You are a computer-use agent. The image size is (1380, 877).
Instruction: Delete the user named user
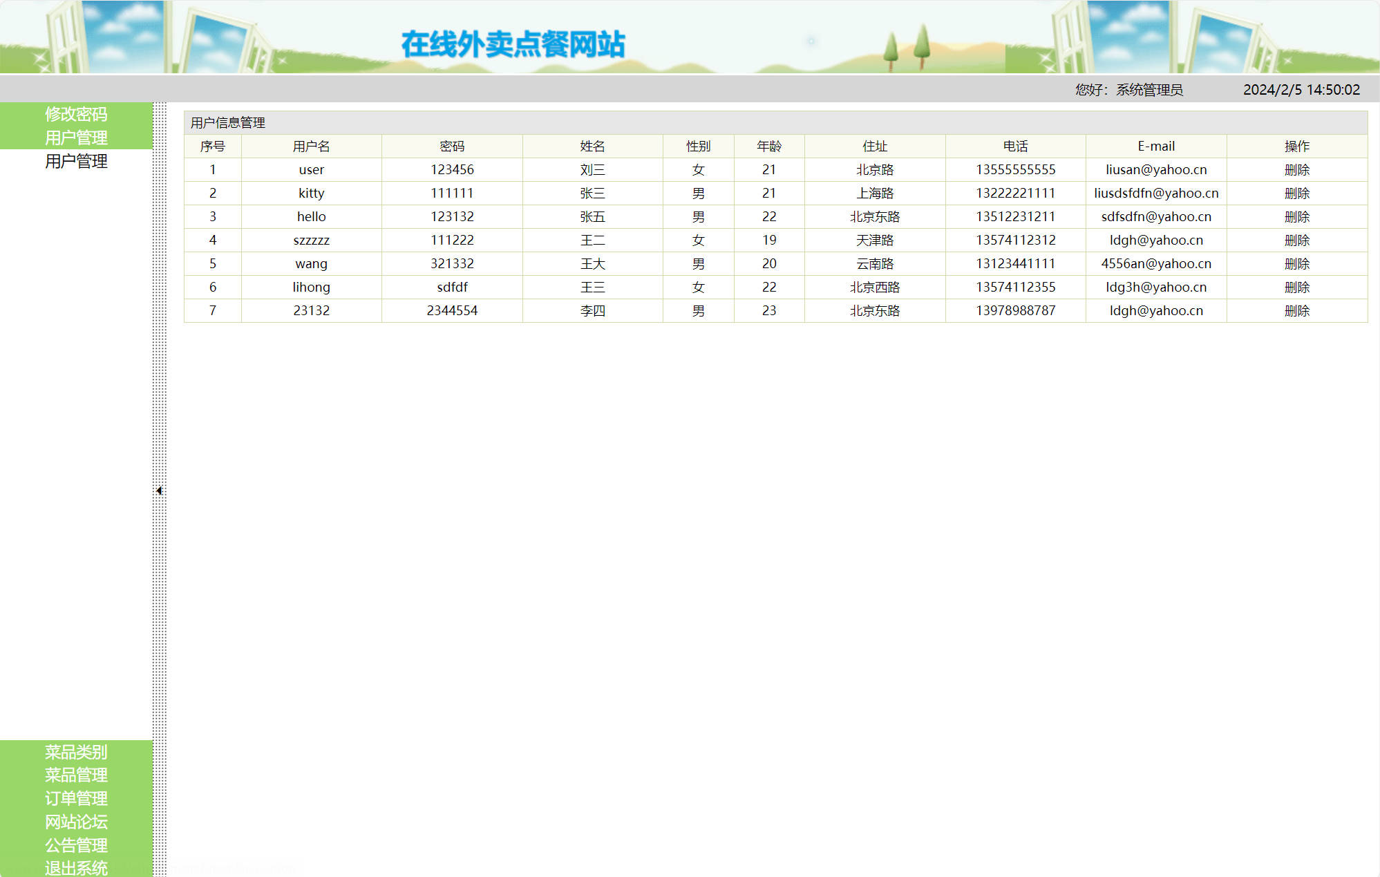click(1297, 169)
